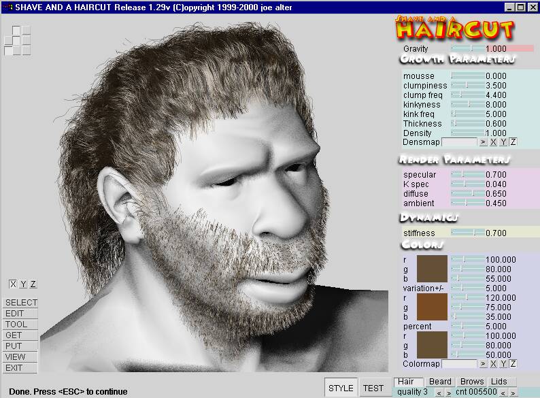Click the view layout grid icon
This screenshot has width=540, height=398.
pos(18,40)
